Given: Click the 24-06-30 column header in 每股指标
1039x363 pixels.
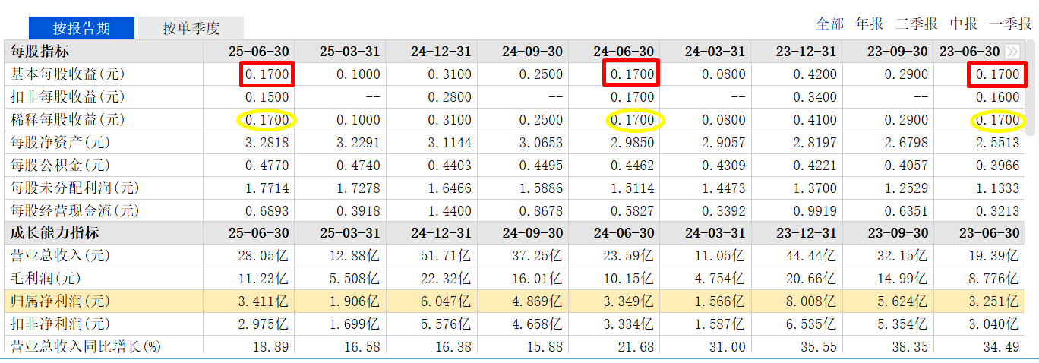Looking at the screenshot, I should [x=624, y=52].
